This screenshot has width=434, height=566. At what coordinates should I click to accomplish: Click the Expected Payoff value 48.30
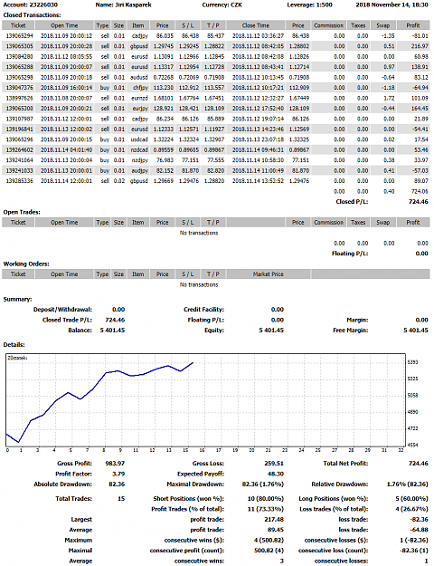pyautogui.click(x=276, y=474)
